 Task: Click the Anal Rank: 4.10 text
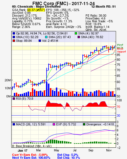pos(56,24)
